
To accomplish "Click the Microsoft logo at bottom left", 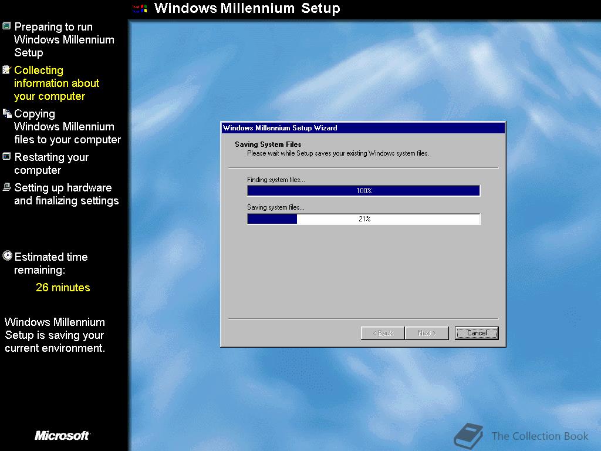I will pyautogui.click(x=62, y=435).
